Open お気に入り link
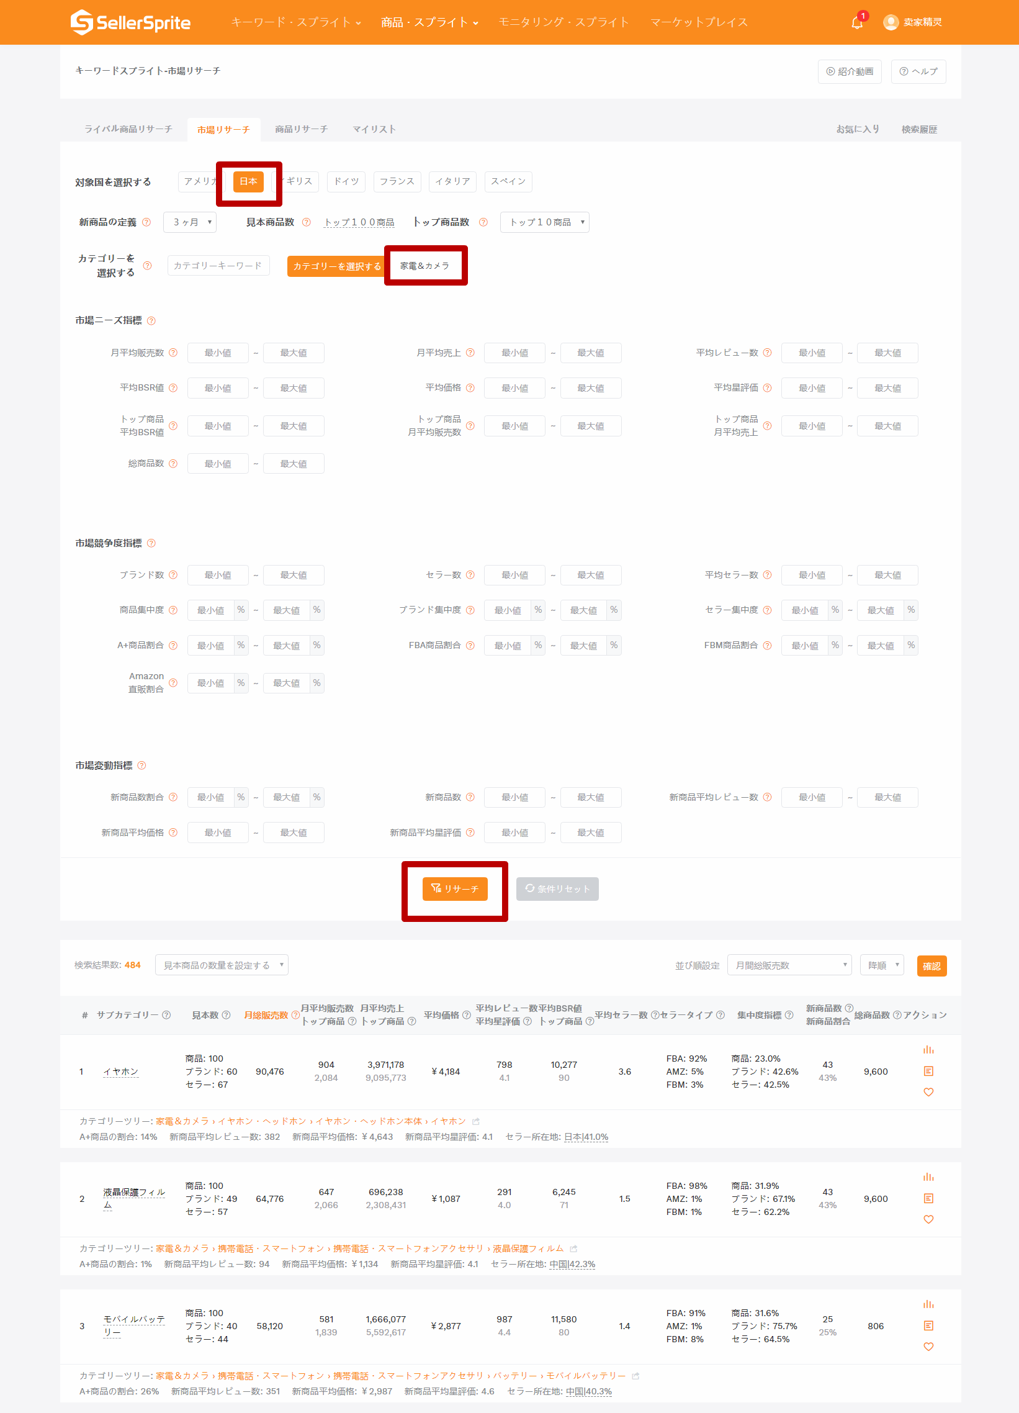Screen dimensions: 1019x1413 [x=858, y=129]
